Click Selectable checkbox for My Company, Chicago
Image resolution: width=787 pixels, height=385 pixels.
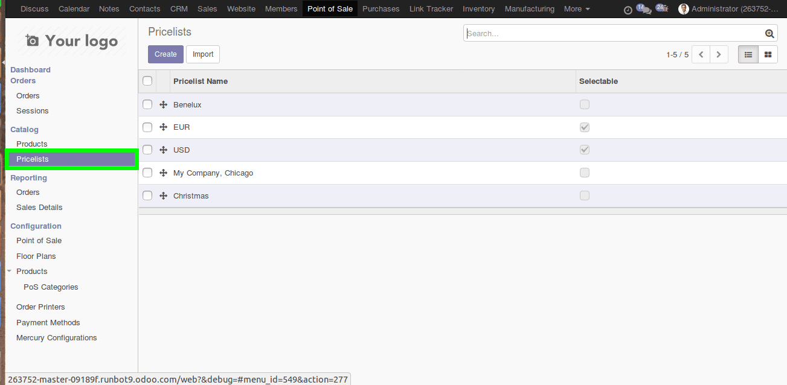click(584, 173)
